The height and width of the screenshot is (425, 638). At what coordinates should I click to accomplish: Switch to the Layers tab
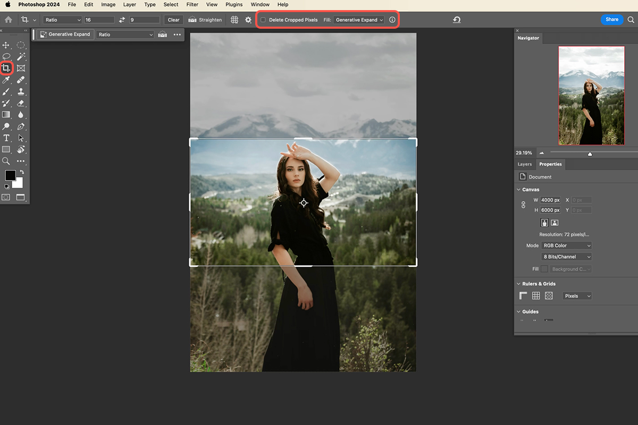[525, 164]
